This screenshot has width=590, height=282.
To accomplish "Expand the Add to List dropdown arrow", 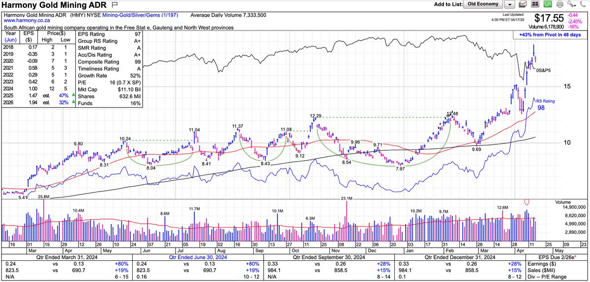I will [x=510, y=4].
